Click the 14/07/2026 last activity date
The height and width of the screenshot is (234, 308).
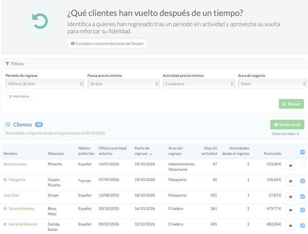[x=109, y=164]
